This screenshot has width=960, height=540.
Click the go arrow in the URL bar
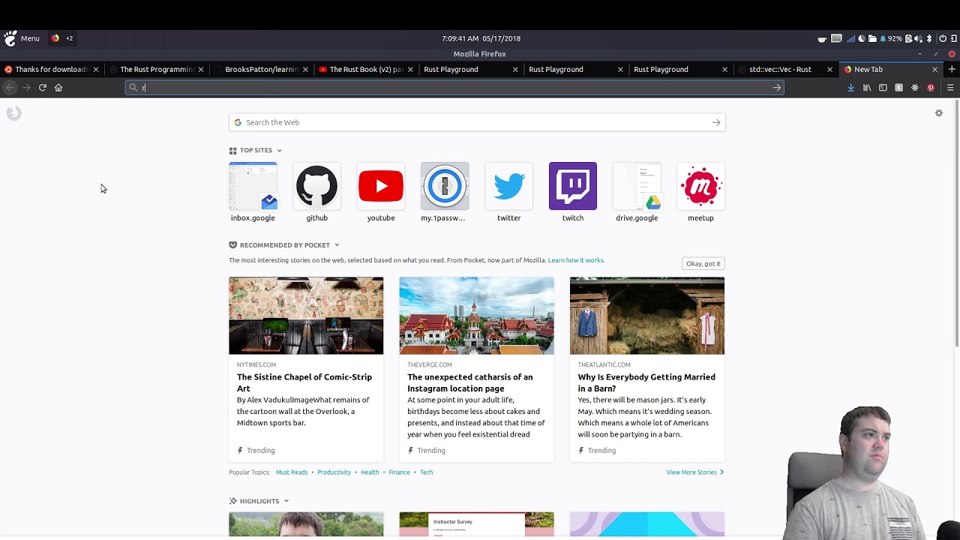pos(777,88)
